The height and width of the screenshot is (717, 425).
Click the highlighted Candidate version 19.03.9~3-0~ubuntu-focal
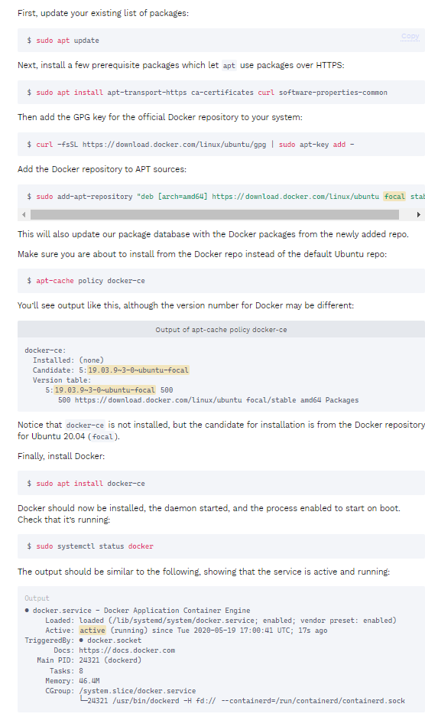coord(138,370)
